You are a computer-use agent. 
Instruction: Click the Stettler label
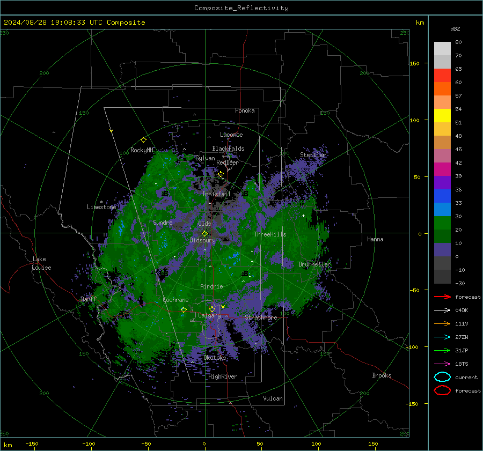[x=313, y=155]
